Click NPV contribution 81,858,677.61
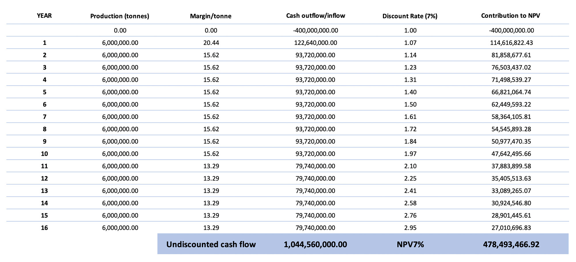 [511, 55]
